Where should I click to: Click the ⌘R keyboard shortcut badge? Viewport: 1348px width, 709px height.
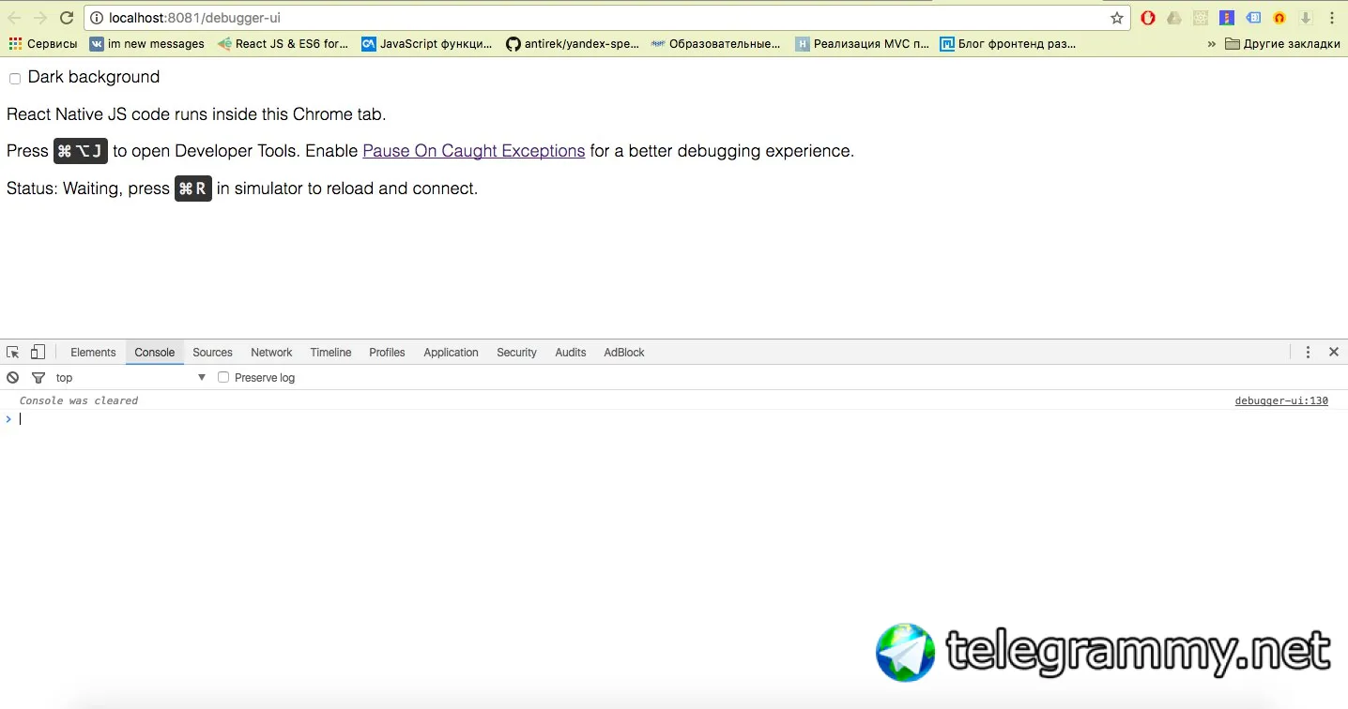(x=193, y=189)
